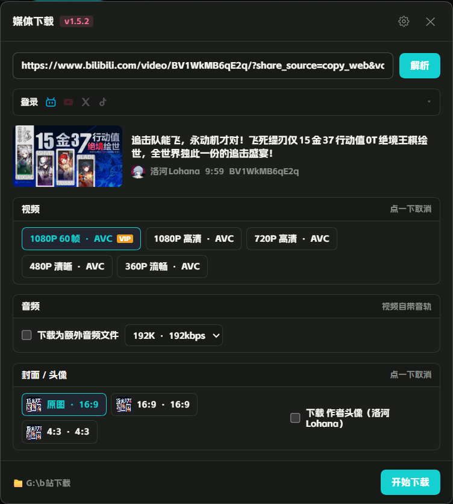Close the media download dialog
The image size is (453, 504).
[x=430, y=22]
